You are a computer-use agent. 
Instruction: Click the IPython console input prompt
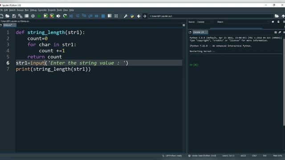tap(194, 65)
